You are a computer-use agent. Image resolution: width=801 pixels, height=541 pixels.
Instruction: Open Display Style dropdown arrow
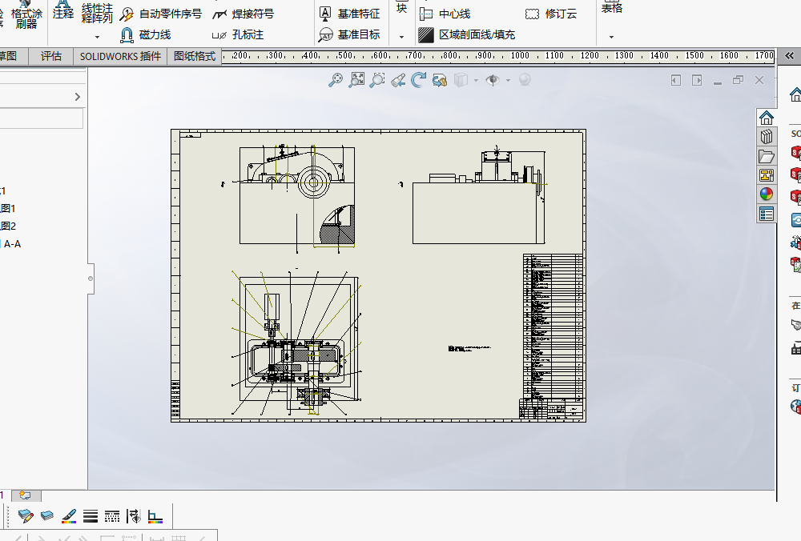point(476,81)
